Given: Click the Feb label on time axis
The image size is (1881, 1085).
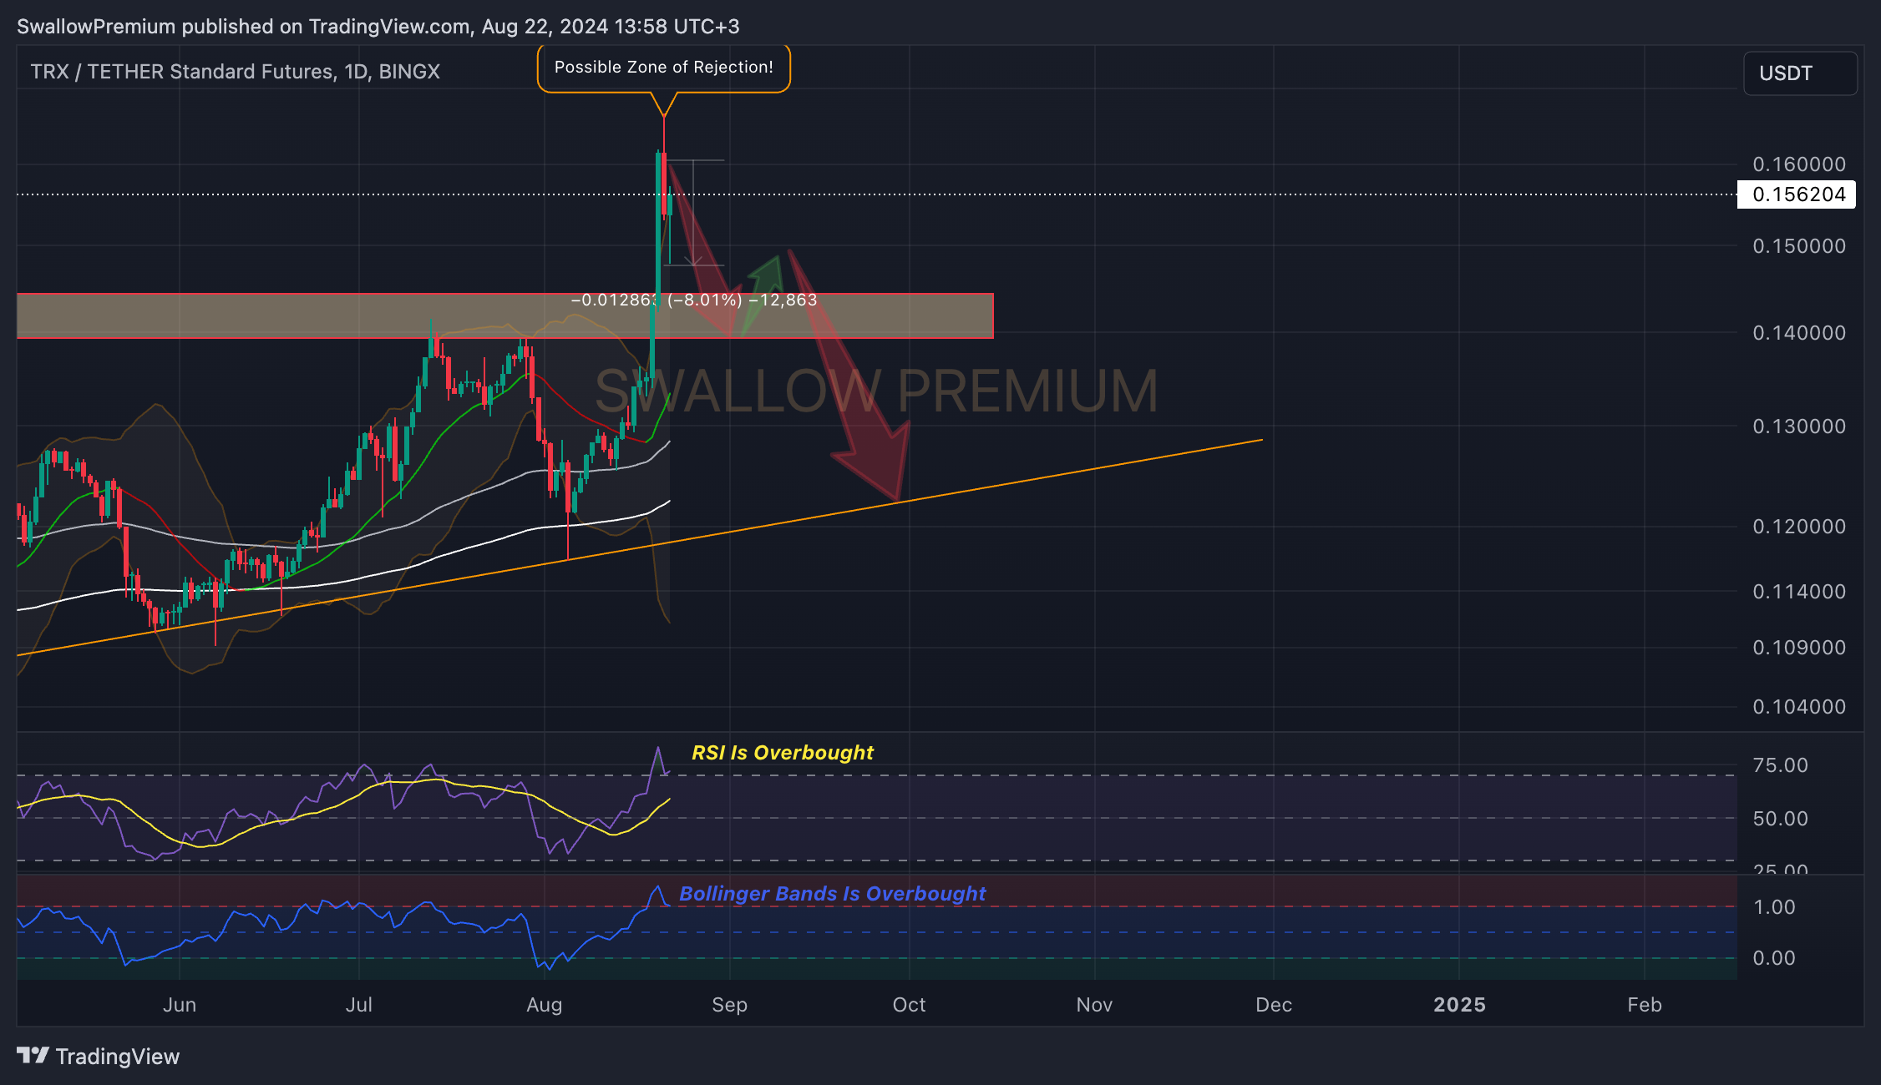Looking at the screenshot, I should (1645, 1005).
